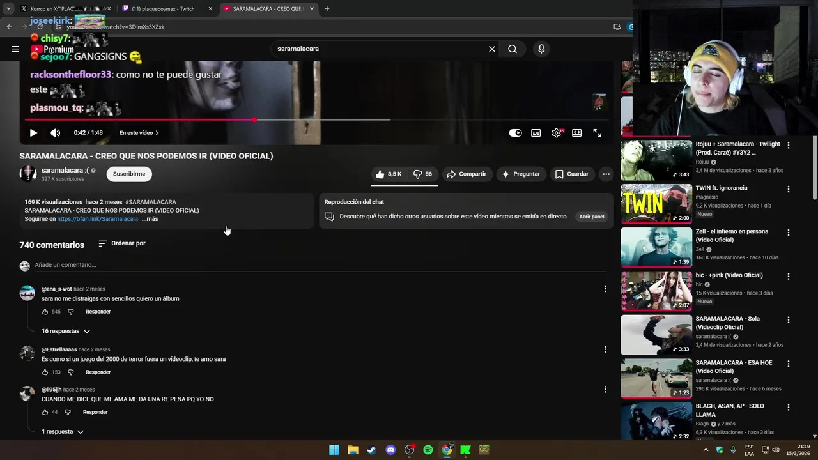Click the YouTube search text field
Viewport: 818px width, 460px height.
click(380, 49)
